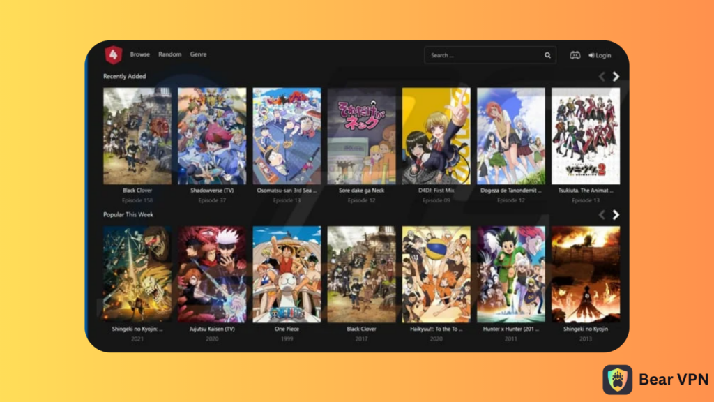Go to next Popular This Week items
This screenshot has height=402, width=714.
616,215
